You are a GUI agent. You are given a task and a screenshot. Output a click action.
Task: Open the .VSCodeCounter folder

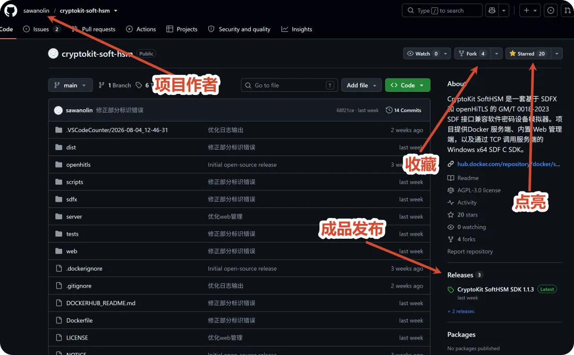coord(117,130)
